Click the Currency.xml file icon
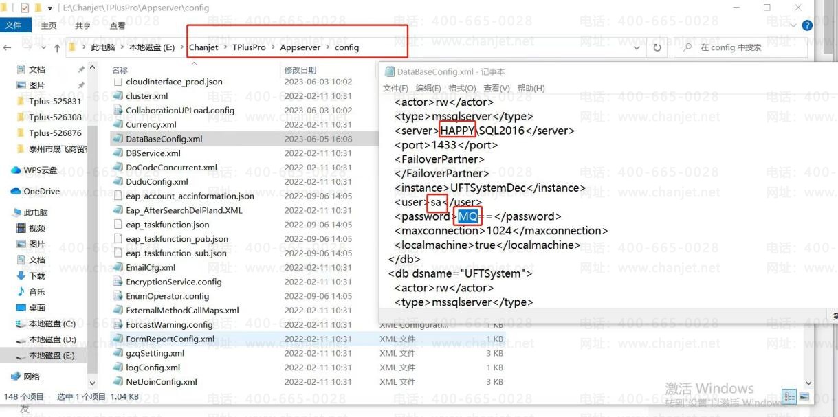 (x=117, y=124)
